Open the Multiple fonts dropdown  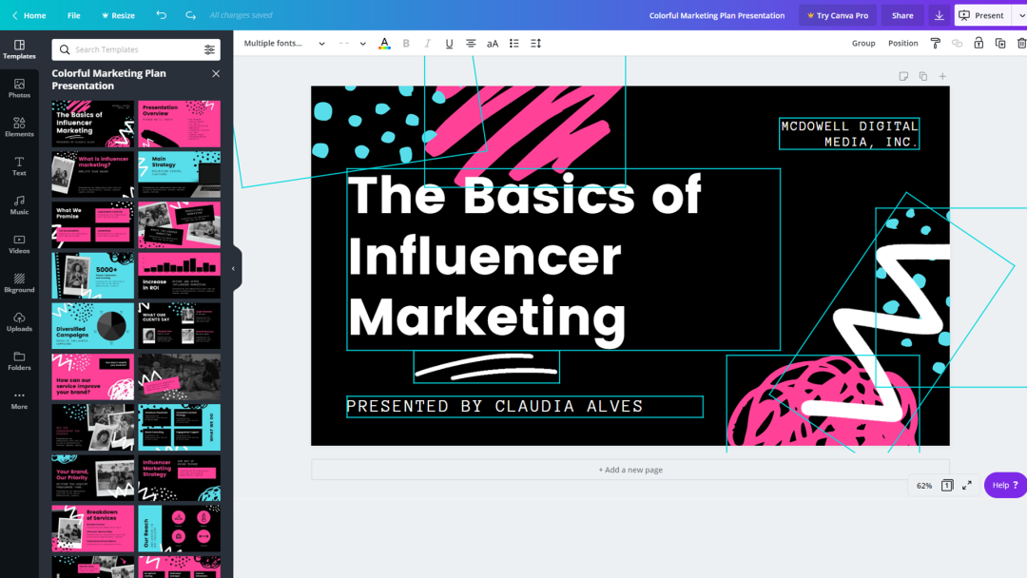coord(284,43)
